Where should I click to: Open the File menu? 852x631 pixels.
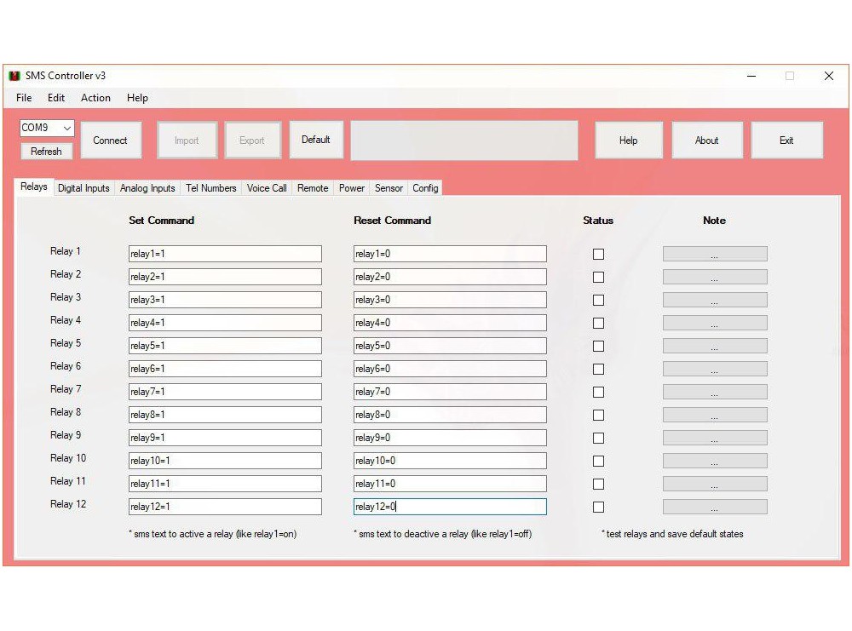pos(24,98)
